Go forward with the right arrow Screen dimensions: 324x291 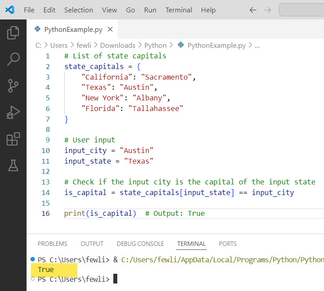(x=268, y=10)
